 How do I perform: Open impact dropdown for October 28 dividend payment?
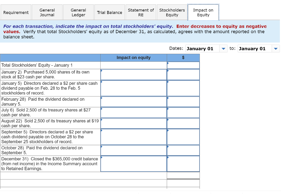pos(134,150)
